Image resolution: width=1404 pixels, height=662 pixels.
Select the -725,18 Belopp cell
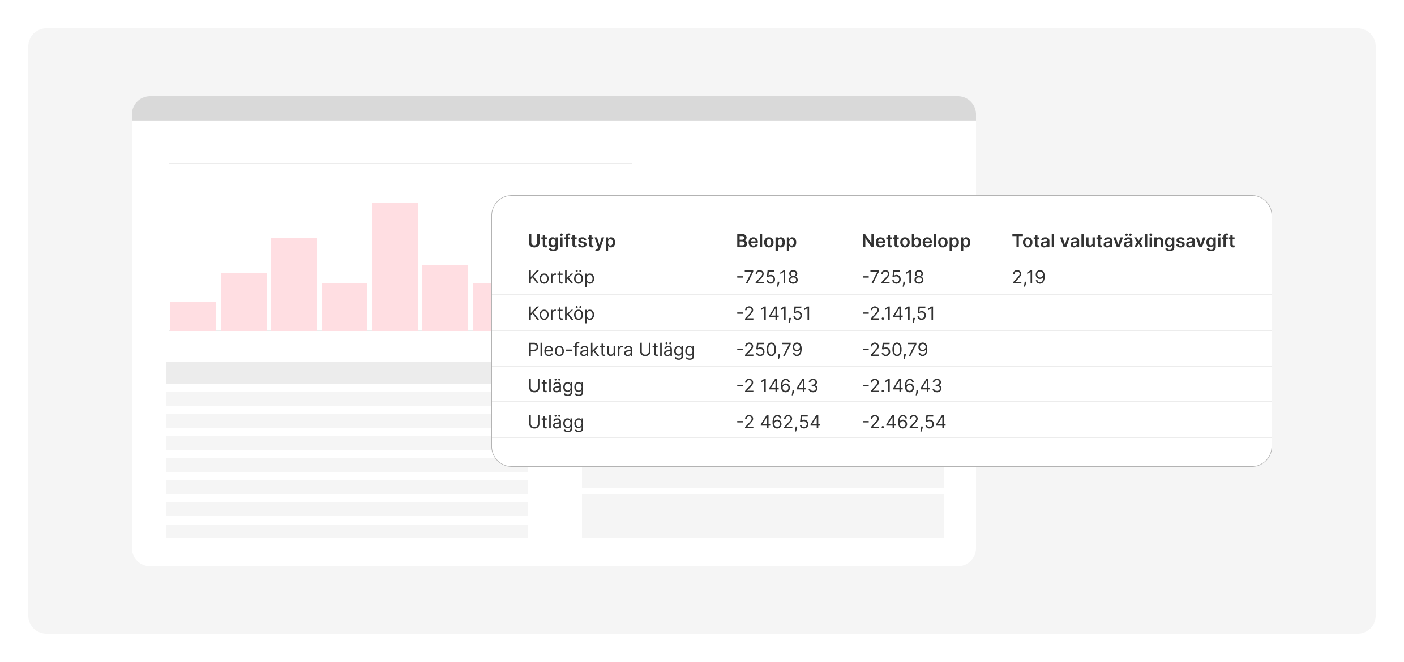(x=767, y=277)
